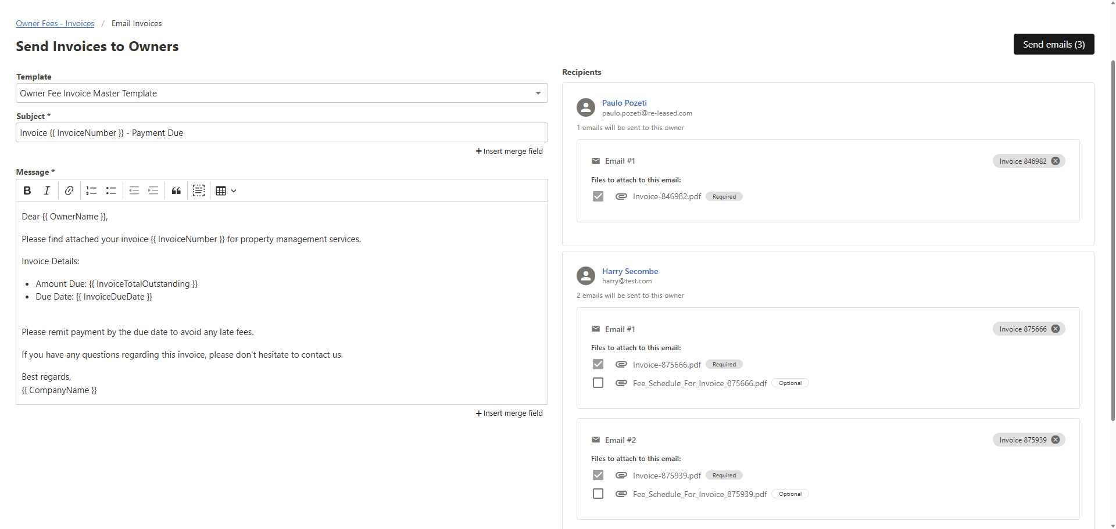Increase indent of message text
This screenshot has width=1116, height=529.
(153, 190)
